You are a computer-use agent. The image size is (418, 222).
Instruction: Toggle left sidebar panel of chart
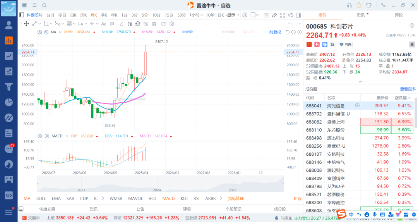pos(22,15)
